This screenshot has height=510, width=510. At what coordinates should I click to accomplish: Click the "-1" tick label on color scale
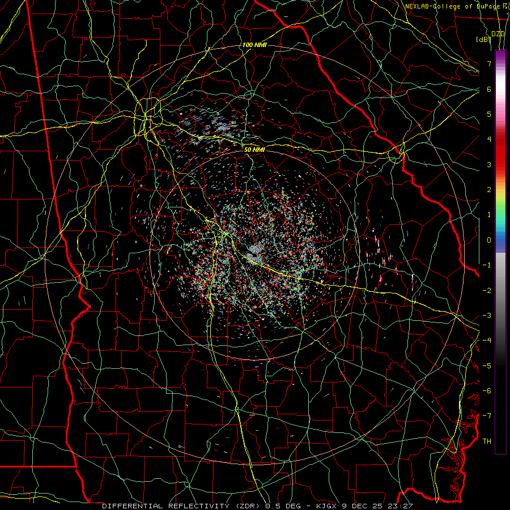(x=487, y=265)
